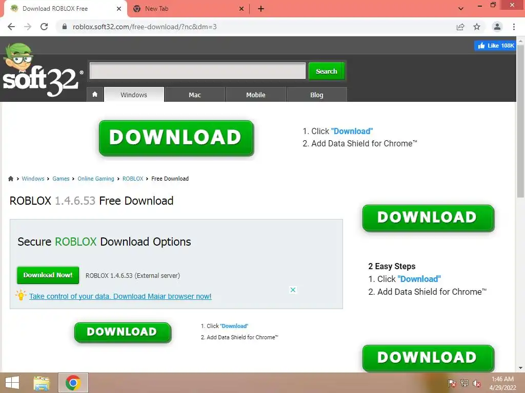Close the ad with X icon
Image resolution: width=525 pixels, height=393 pixels.
(293, 290)
